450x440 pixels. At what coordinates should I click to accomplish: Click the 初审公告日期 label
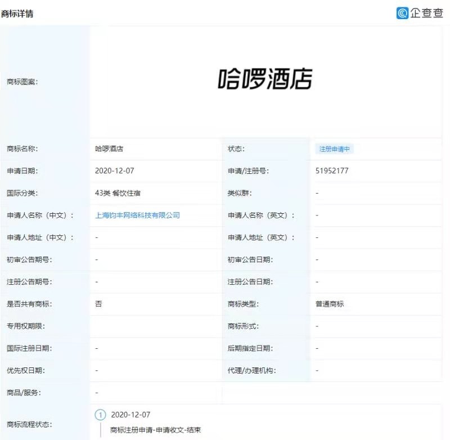[250, 260]
